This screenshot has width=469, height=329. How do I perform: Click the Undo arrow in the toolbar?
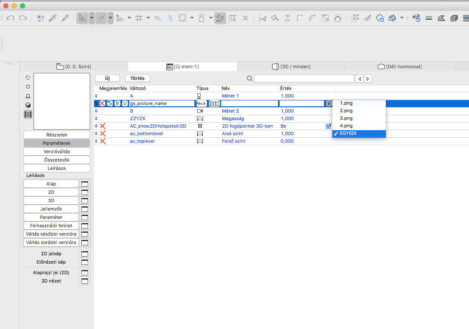point(10,18)
